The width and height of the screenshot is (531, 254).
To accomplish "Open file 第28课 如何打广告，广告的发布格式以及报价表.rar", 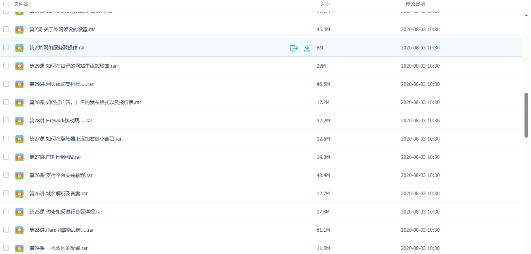I will coord(85,102).
